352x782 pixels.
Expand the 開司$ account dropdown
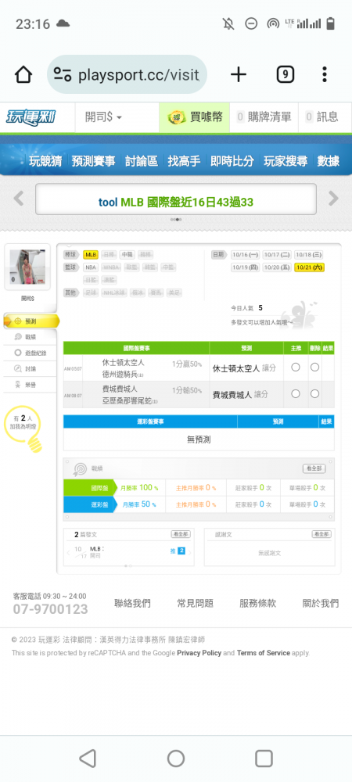pyautogui.click(x=104, y=117)
